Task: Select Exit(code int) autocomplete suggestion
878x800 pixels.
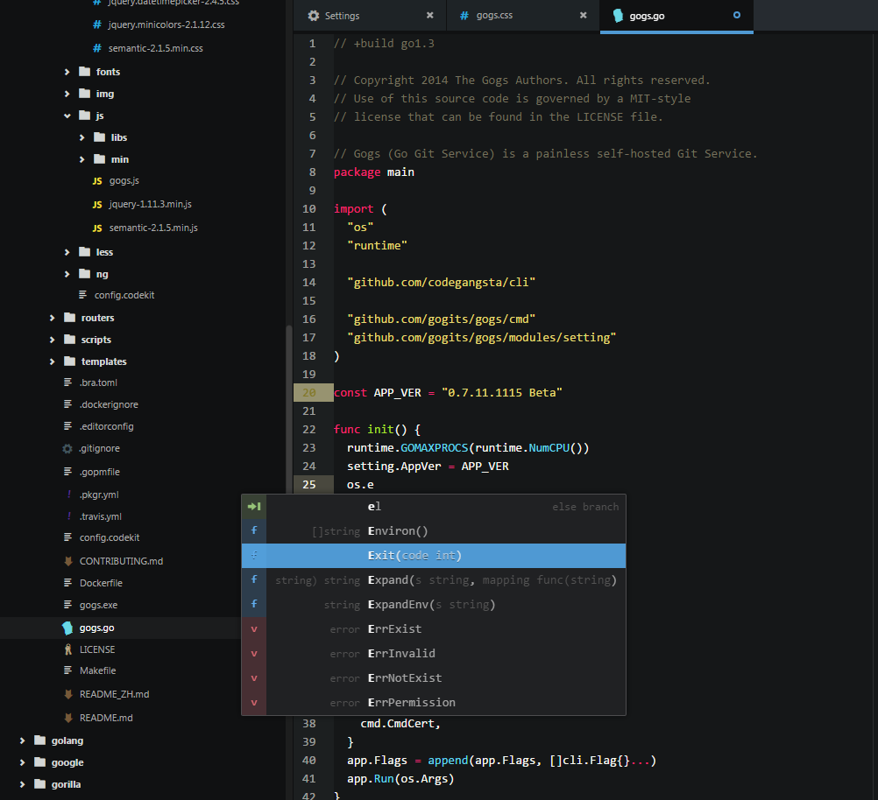Action: 414,556
